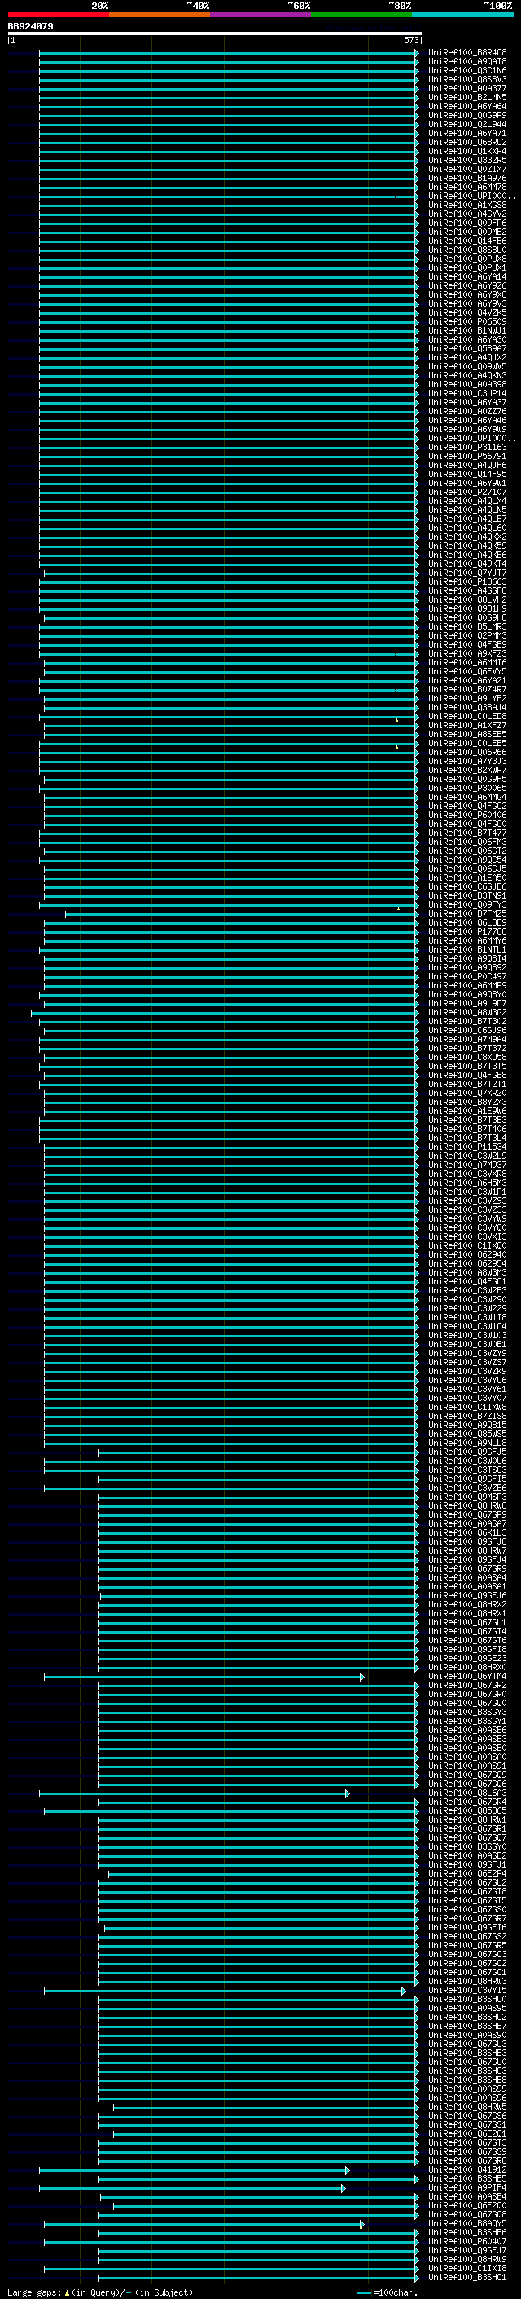
Task: Click the purple ~60% identity legend segment
Action: tap(261, 15)
